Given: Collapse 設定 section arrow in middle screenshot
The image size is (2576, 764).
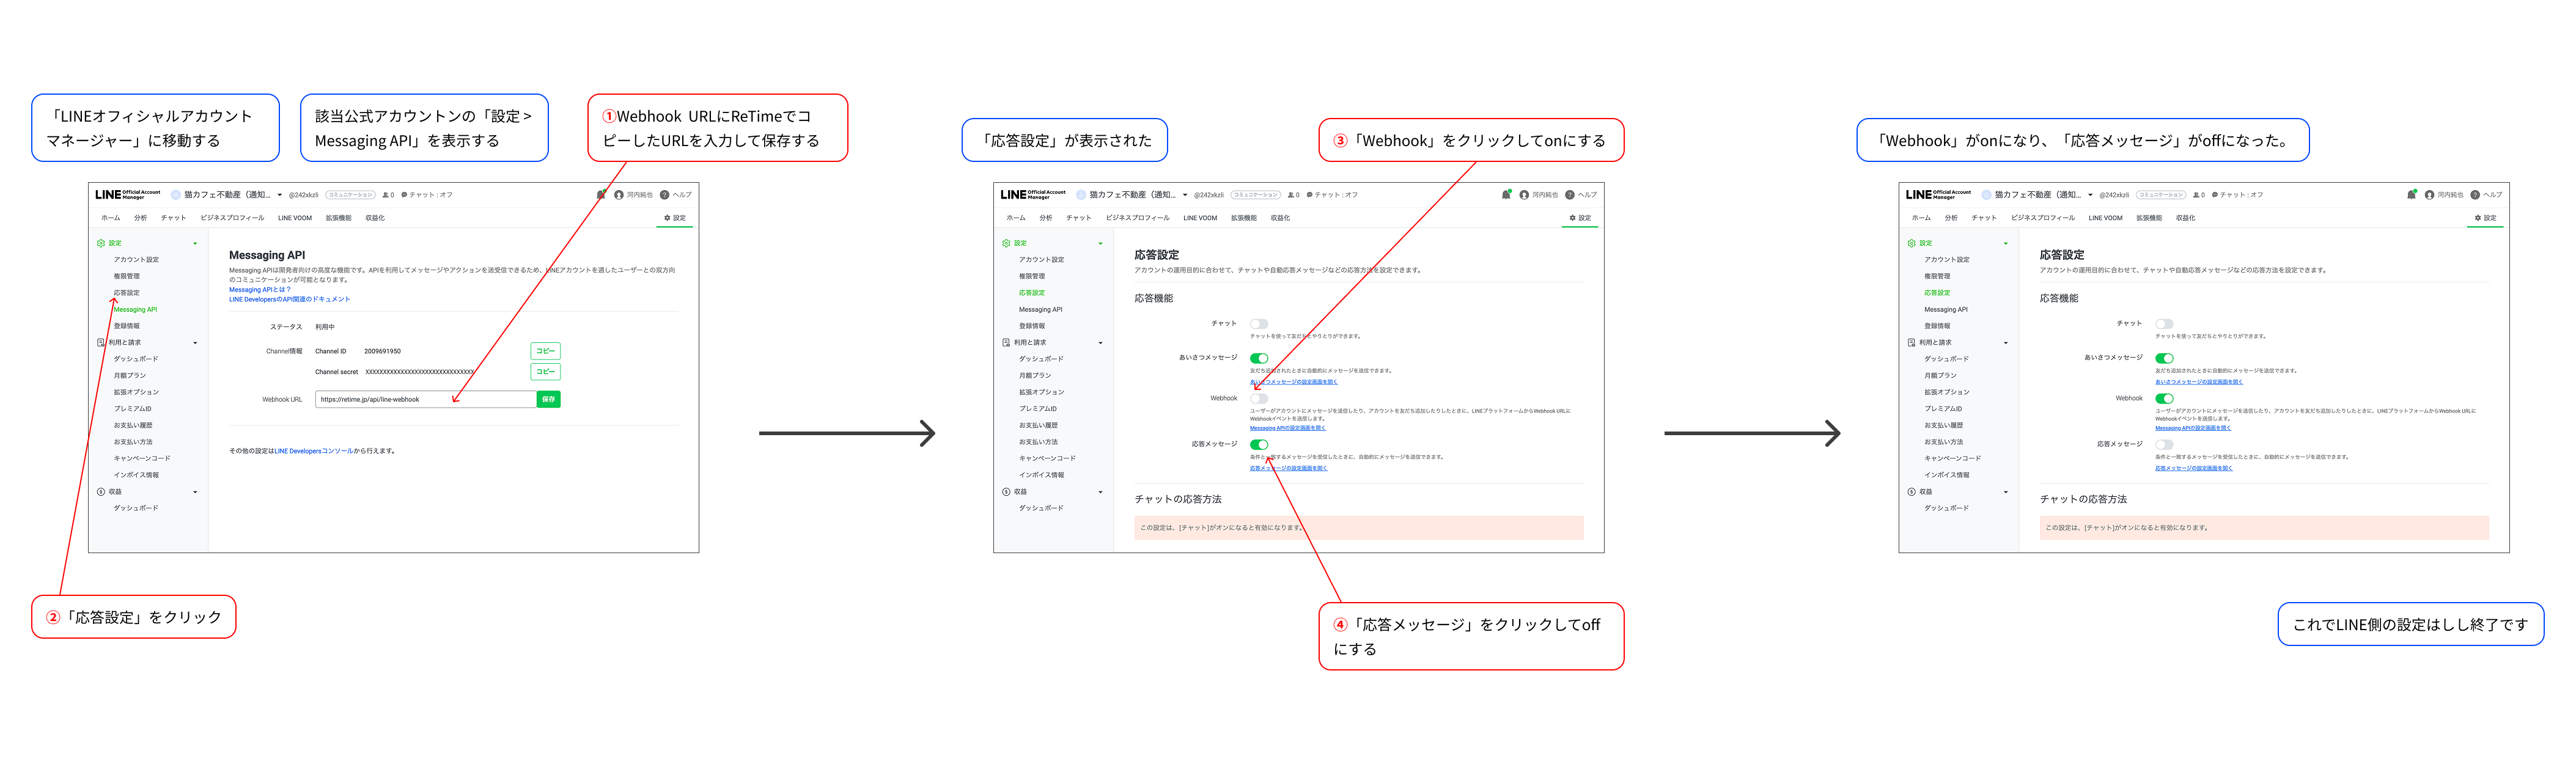Looking at the screenshot, I should 1100,243.
